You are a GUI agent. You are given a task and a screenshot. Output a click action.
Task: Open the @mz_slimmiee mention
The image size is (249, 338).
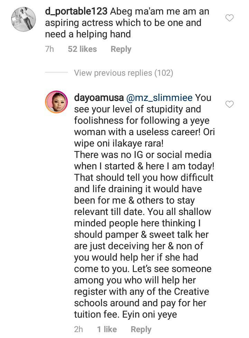tap(159, 98)
